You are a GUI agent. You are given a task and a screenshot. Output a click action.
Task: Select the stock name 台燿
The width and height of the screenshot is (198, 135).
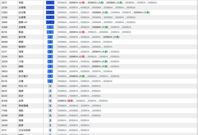click(x=21, y=81)
